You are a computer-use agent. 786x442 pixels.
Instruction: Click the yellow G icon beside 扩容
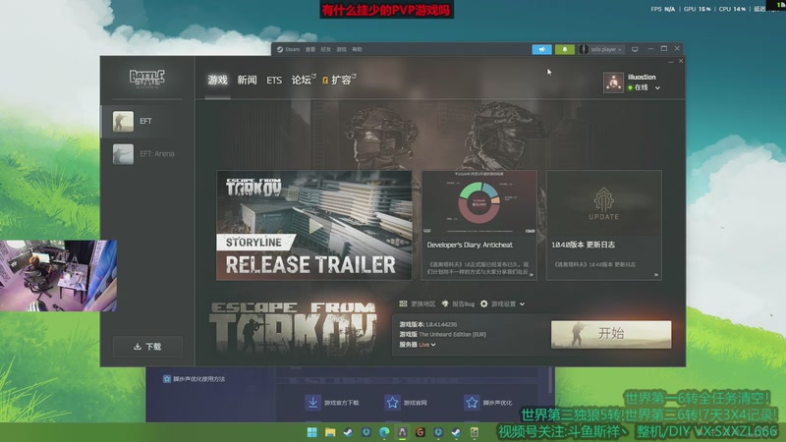(x=325, y=81)
